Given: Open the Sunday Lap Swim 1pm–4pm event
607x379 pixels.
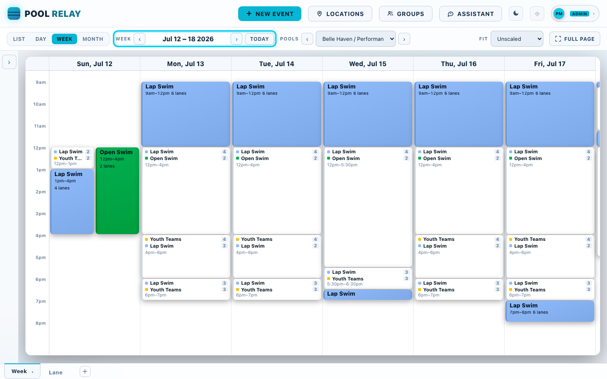Looking at the screenshot, I should tap(72, 202).
